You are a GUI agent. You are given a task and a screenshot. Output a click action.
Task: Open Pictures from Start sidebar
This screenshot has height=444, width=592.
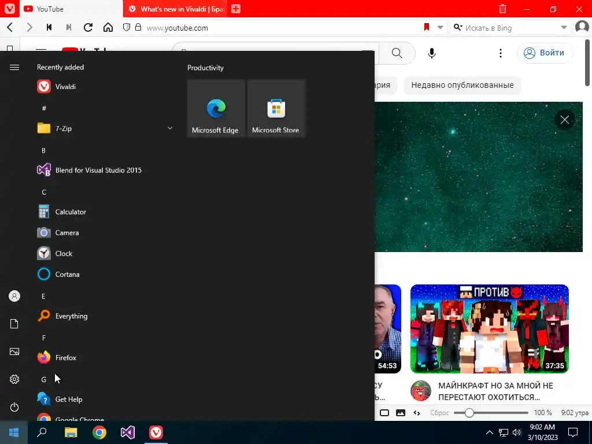(14, 351)
